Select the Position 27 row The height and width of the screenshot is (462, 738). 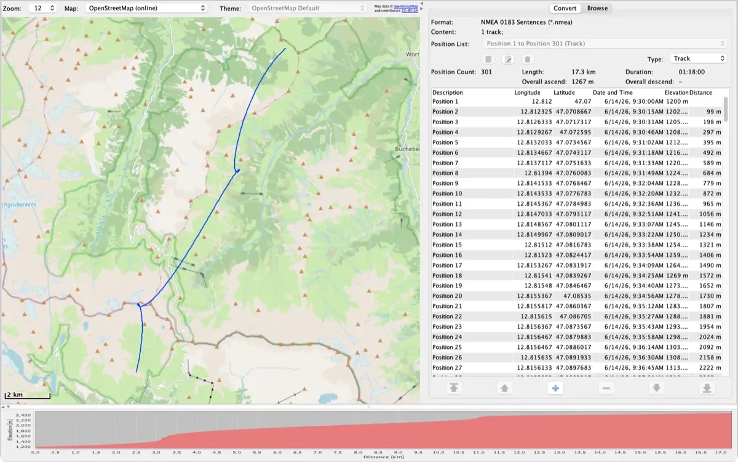(x=577, y=368)
